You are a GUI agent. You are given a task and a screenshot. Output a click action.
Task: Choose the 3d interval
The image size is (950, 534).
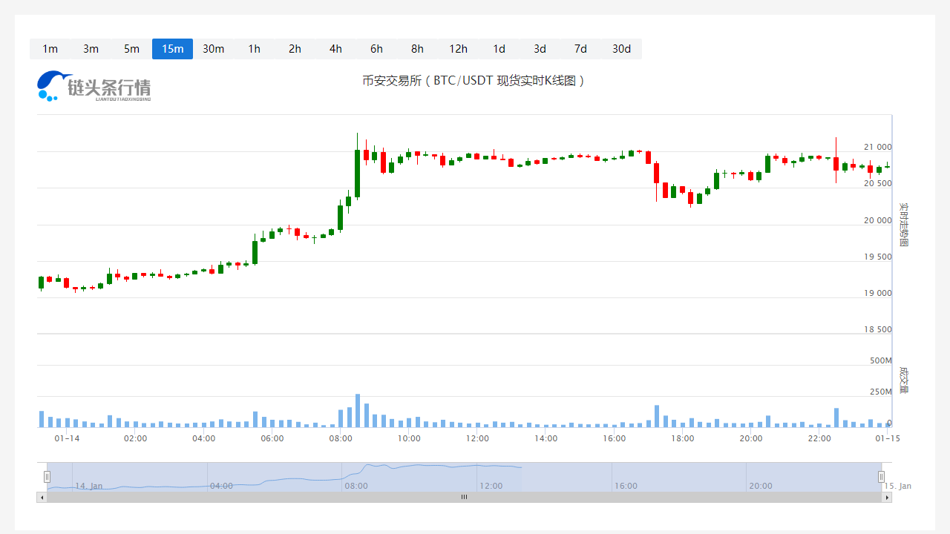click(x=540, y=49)
